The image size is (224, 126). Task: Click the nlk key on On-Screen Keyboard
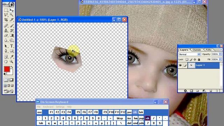pyautogui.click(x=147, y=118)
